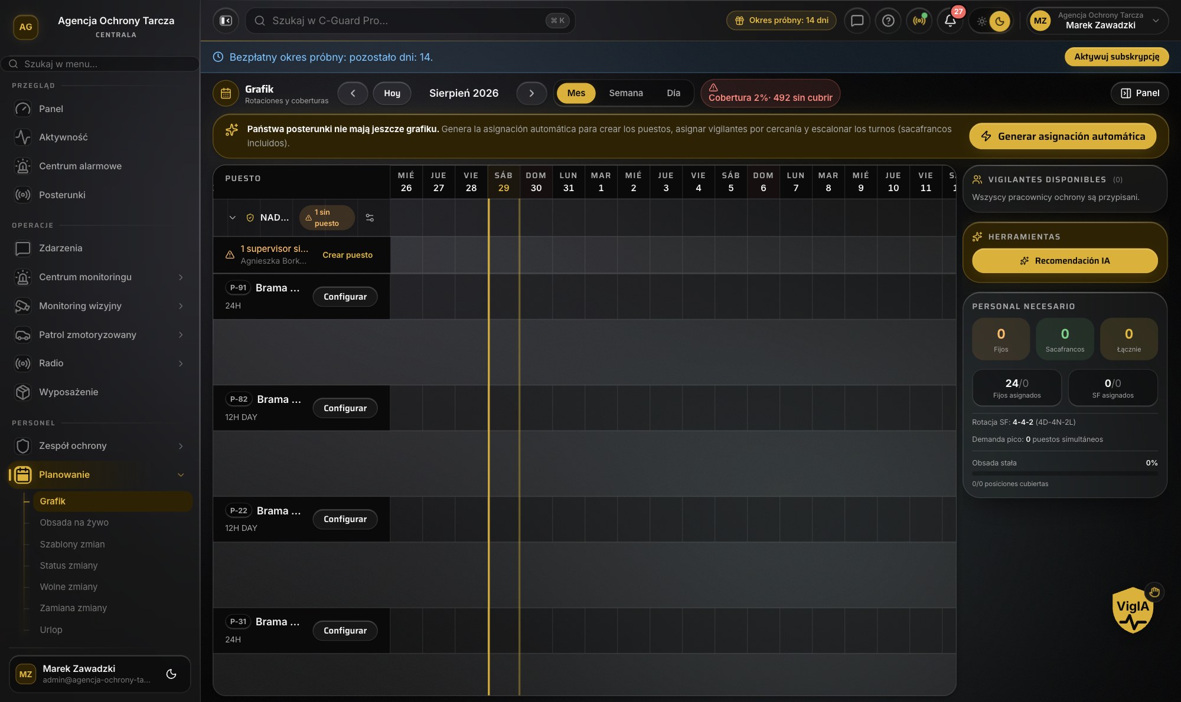Click Generar asignación automática
Viewport: 1181px width, 702px height.
tap(1063, 136)
